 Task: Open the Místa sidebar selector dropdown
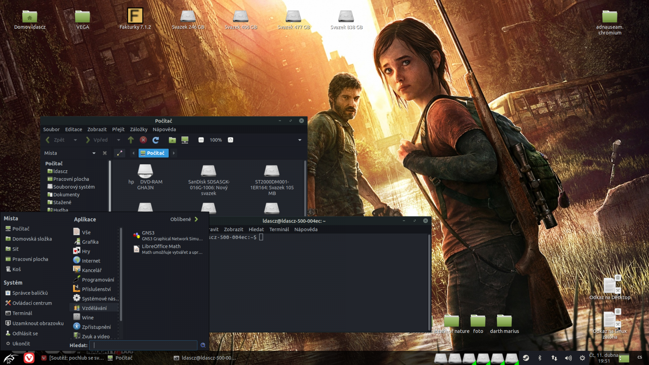pyautogui.click(x=94, y=153)
